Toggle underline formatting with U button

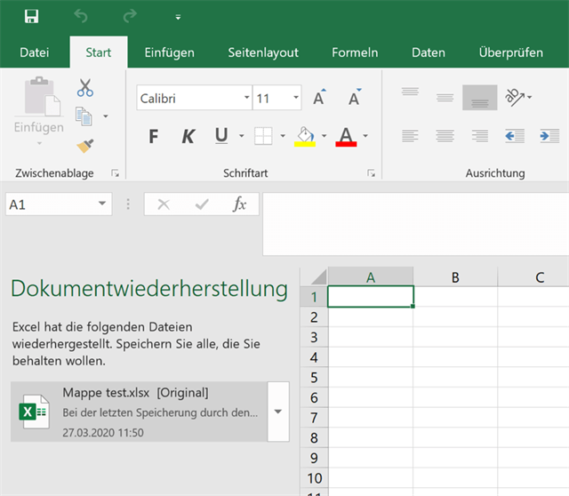pyautogui.click(x=220, y=136)
